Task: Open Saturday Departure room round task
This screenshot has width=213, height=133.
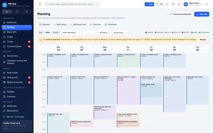Action: pos(174,94)
